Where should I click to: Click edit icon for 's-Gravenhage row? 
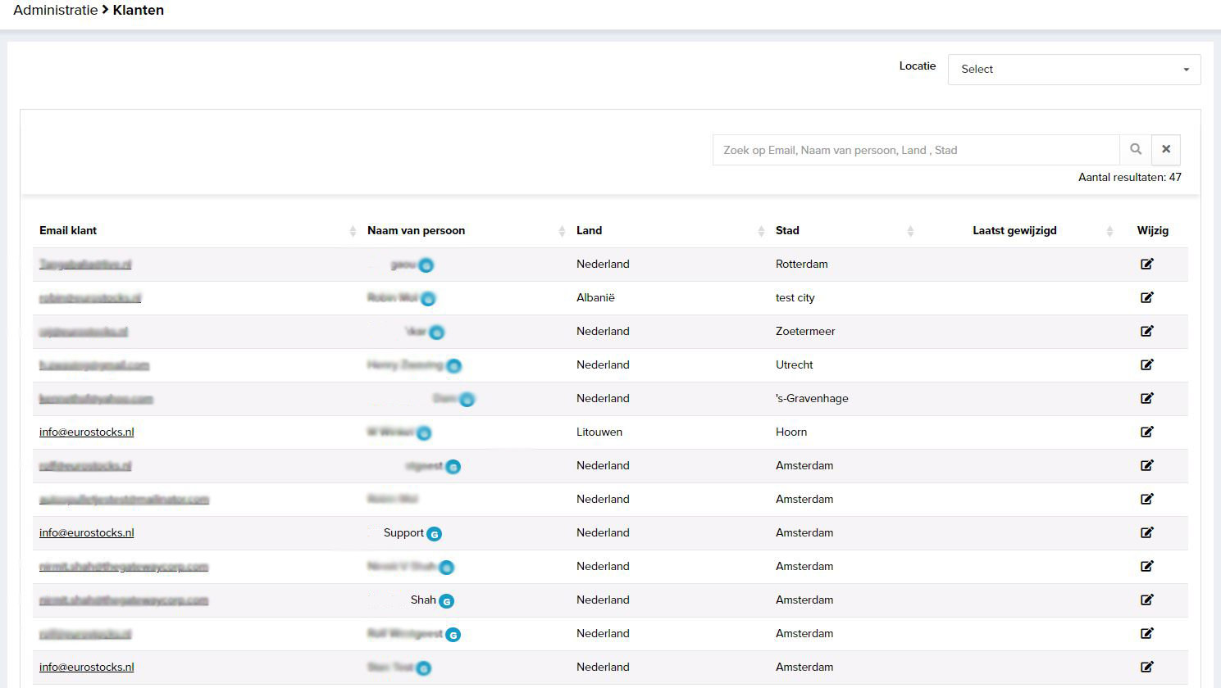pyautogui.click(x=1147, y=398)
